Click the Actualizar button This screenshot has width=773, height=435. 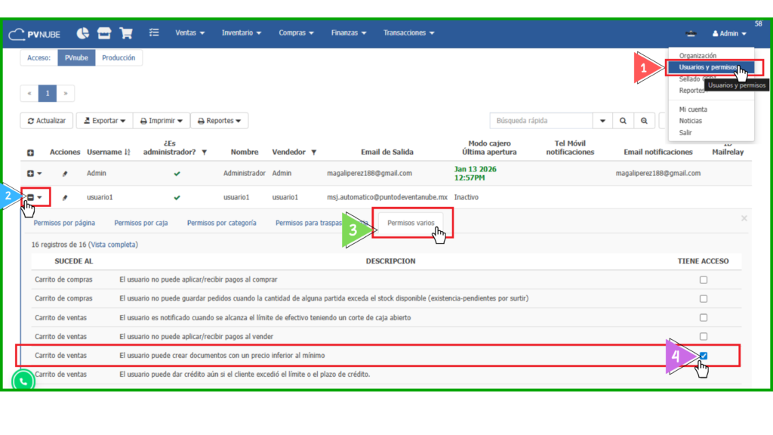[46, 121]
